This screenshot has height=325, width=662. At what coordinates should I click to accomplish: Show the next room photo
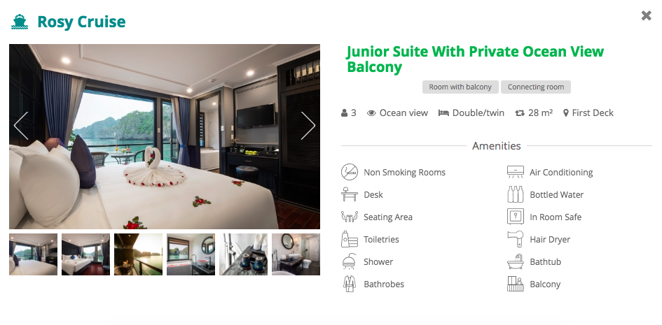click(x=308, y=125)
